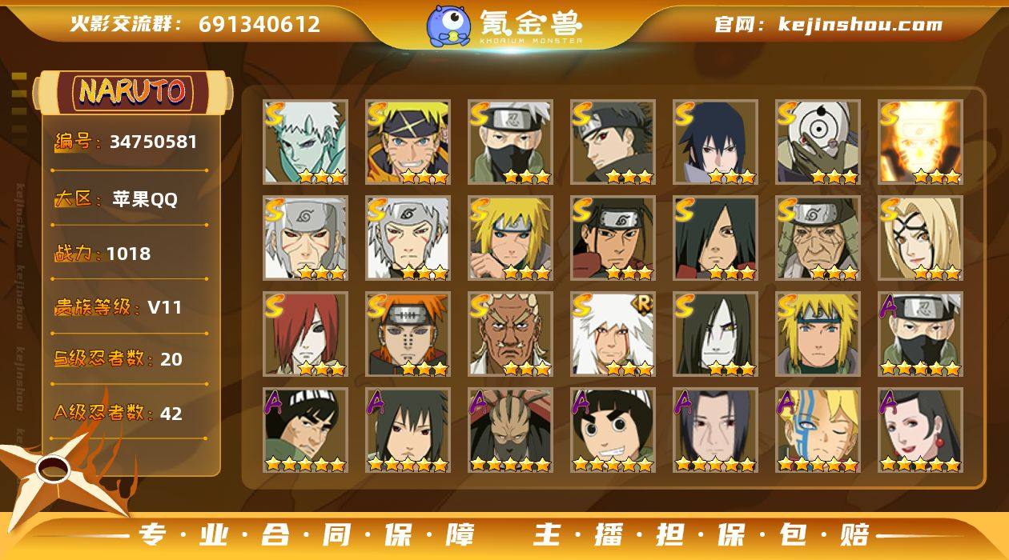This screenshot has width=1009, height=560.
Task: Click the blue Krorium Monster mascot logo
Action: (x=448, y=26)
